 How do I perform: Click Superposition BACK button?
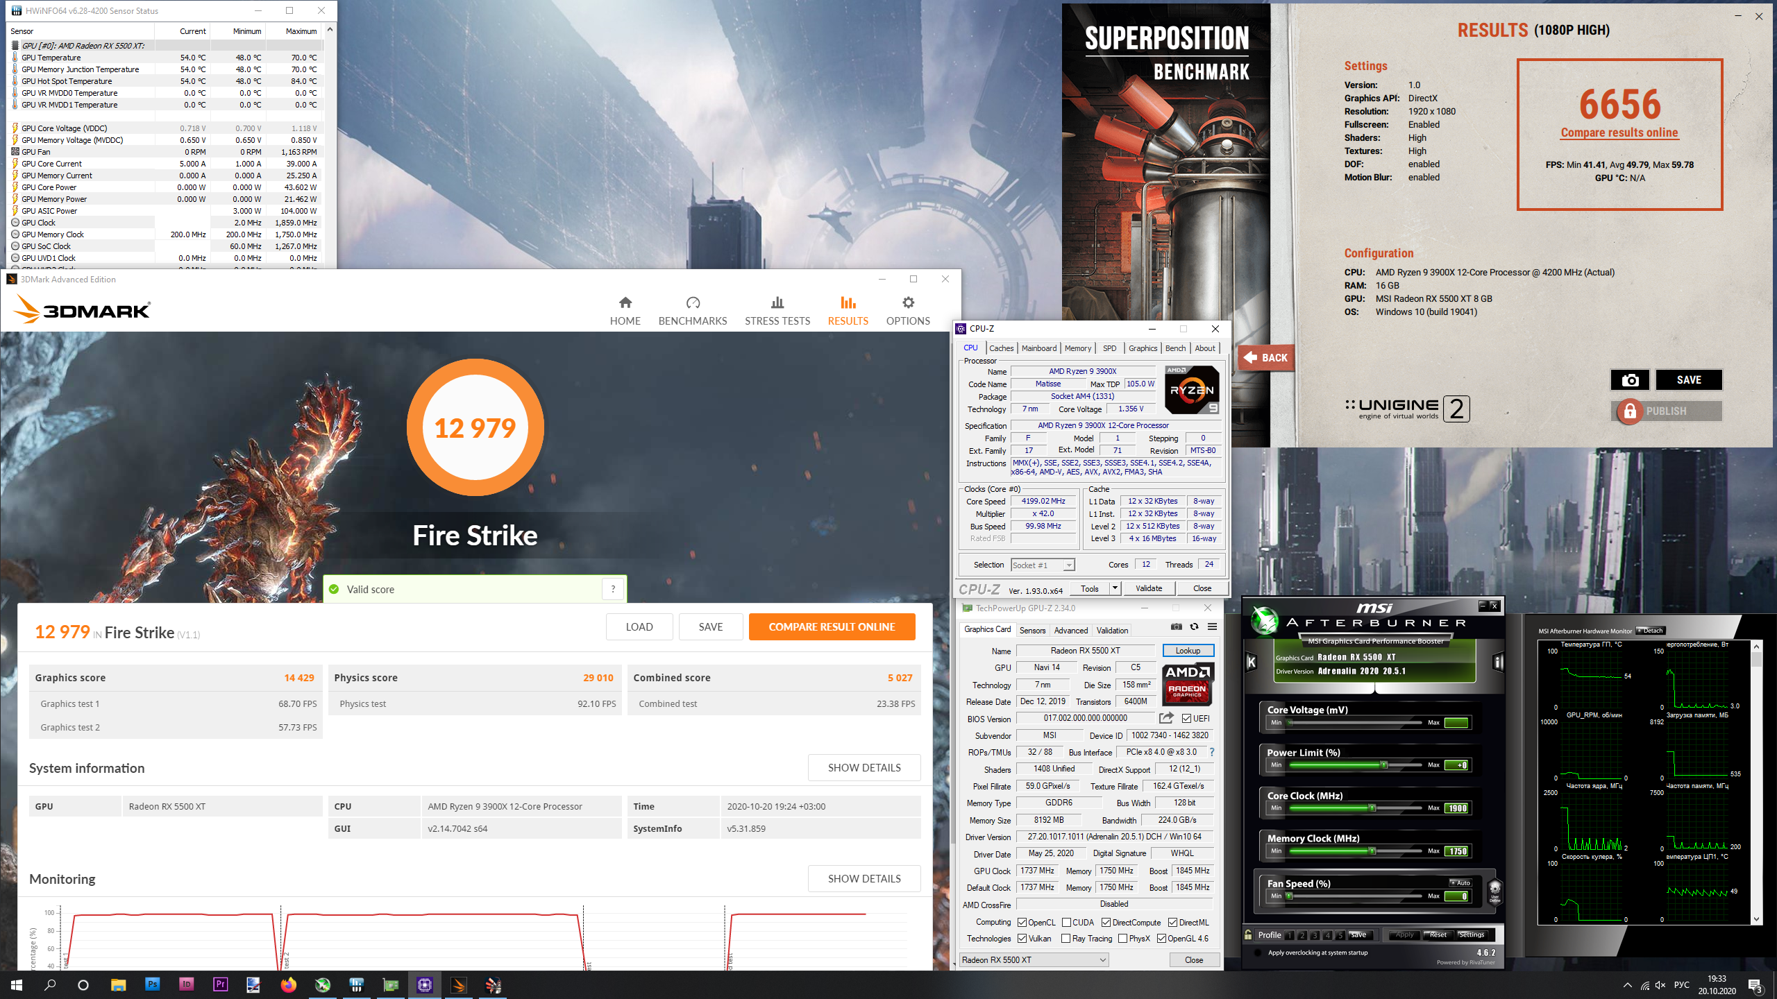tap(1266, 357)
